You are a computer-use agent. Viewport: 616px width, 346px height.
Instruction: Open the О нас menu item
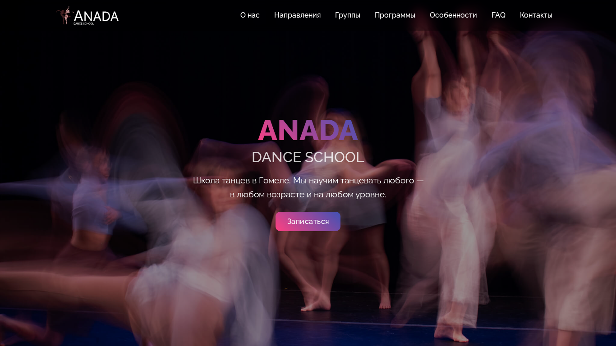(x=250, y=15)
